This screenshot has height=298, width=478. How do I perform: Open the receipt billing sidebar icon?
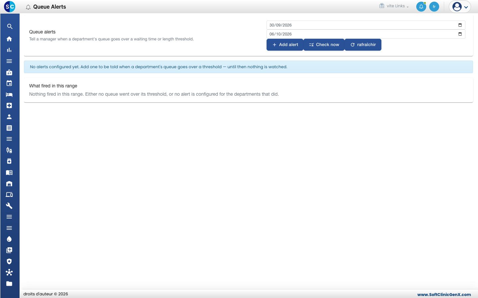(x=9, y=128)
